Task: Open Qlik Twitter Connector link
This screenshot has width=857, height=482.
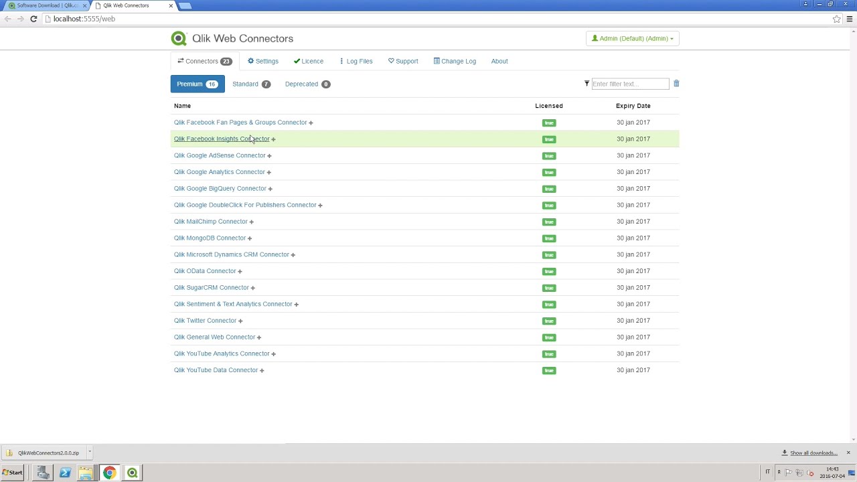Action: tap(206, 321)
